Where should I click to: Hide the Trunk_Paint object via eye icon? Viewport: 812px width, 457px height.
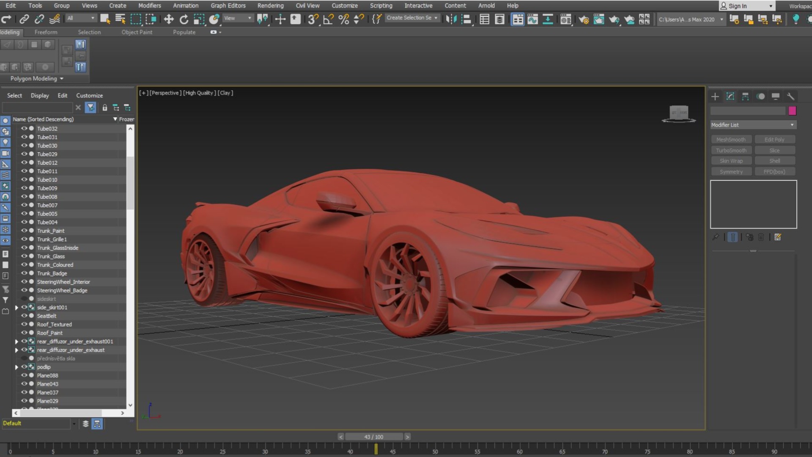[24, 231]
